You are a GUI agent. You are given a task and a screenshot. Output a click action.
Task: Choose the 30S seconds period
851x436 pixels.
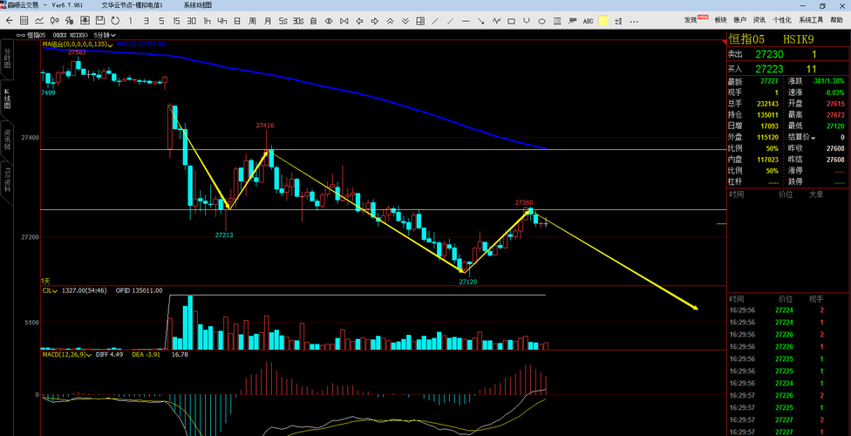pos(298,21)
